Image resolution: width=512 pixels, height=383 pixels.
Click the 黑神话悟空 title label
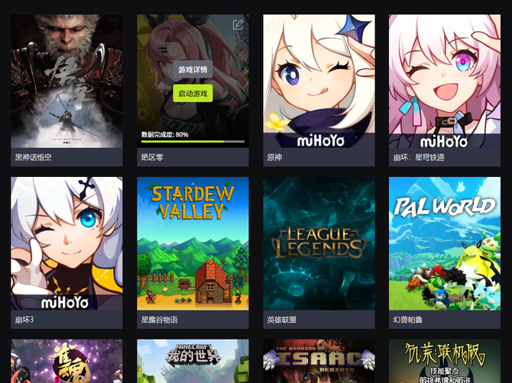[x=34, y=157]
